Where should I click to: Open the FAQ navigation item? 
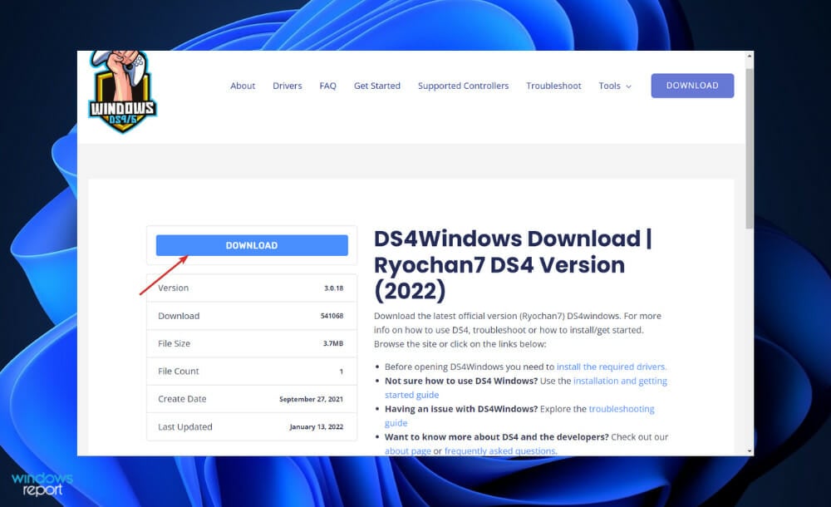click(327, 86)
